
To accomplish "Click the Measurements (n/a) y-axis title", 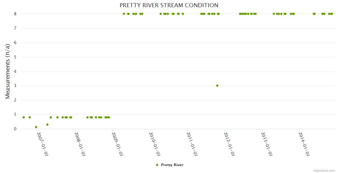I will (8, 71).
